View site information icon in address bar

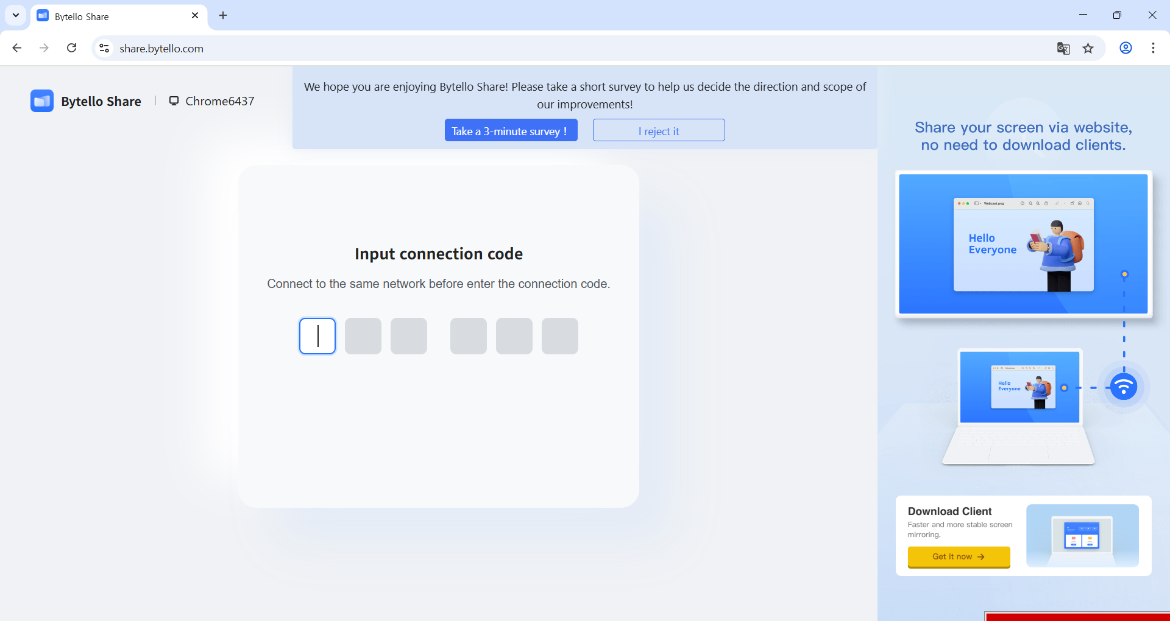point(104,48)
